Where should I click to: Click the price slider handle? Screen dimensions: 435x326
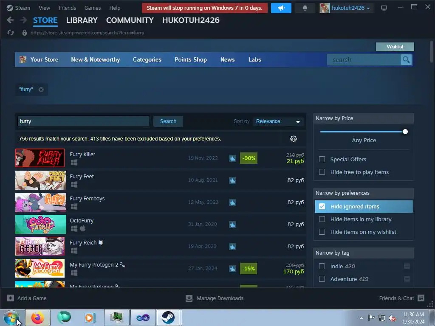tap(405, 132)
